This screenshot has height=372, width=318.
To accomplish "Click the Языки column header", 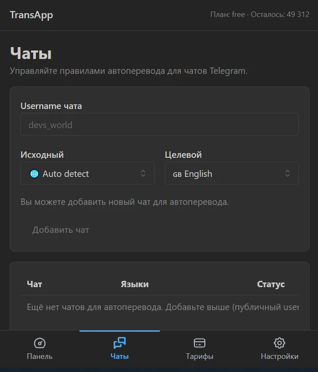I will point(135,284).
